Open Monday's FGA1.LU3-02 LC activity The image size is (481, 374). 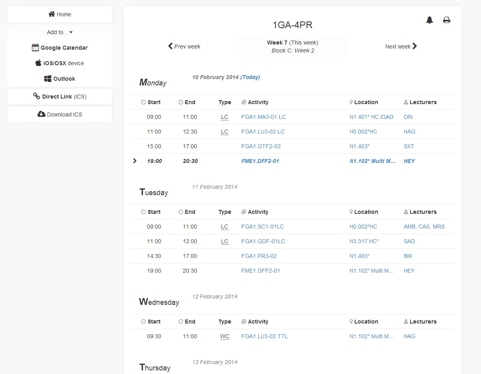tap(263, 132)
